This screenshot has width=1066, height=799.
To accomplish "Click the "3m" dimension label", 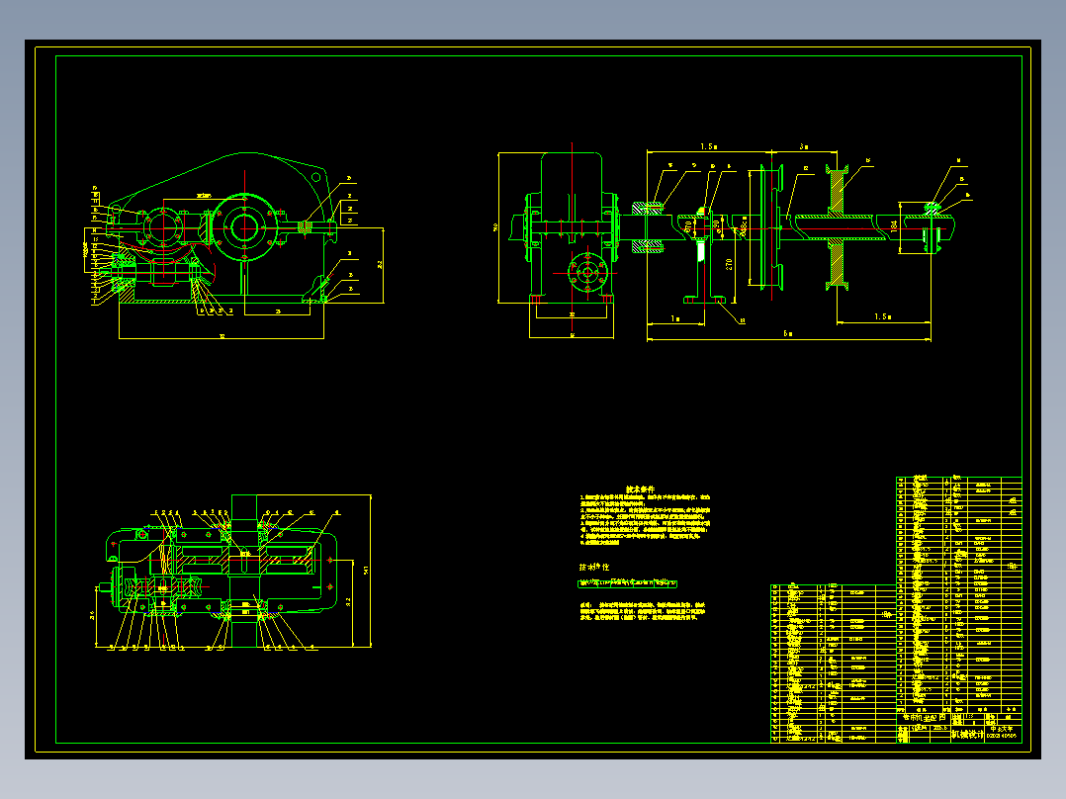I will [x=804, y=146].
